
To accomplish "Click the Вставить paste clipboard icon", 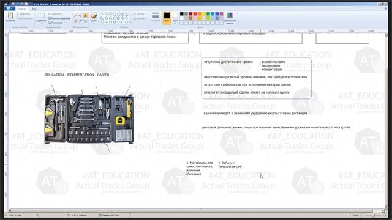I will 10,15.
